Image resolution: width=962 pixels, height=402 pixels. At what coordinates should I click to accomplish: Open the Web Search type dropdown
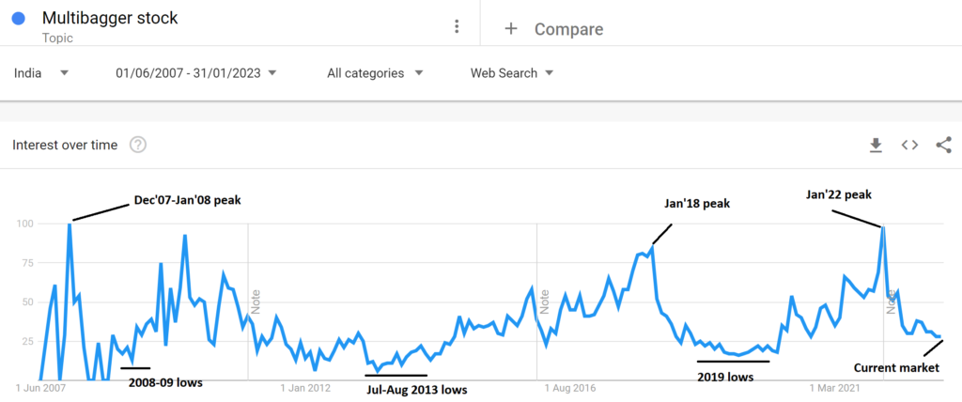pos(512,73)
